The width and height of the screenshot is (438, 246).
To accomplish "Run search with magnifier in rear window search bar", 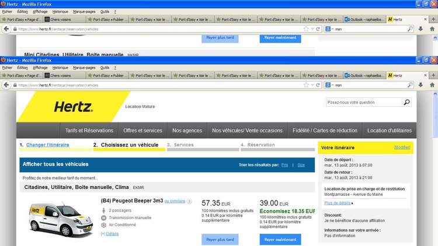I will click(x=410, y=29).
